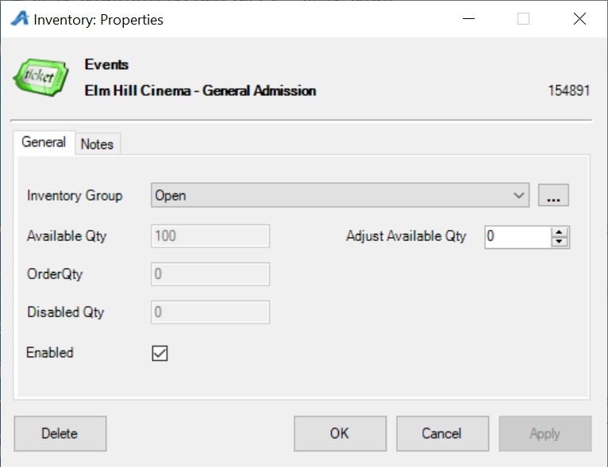Click the Delete button
Image resolution: width=608 pixels, height=467 pixels.
60,434
